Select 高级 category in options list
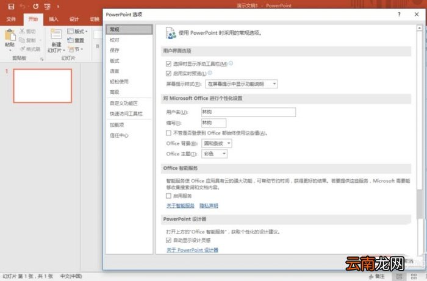 click(x=129, y=92)
